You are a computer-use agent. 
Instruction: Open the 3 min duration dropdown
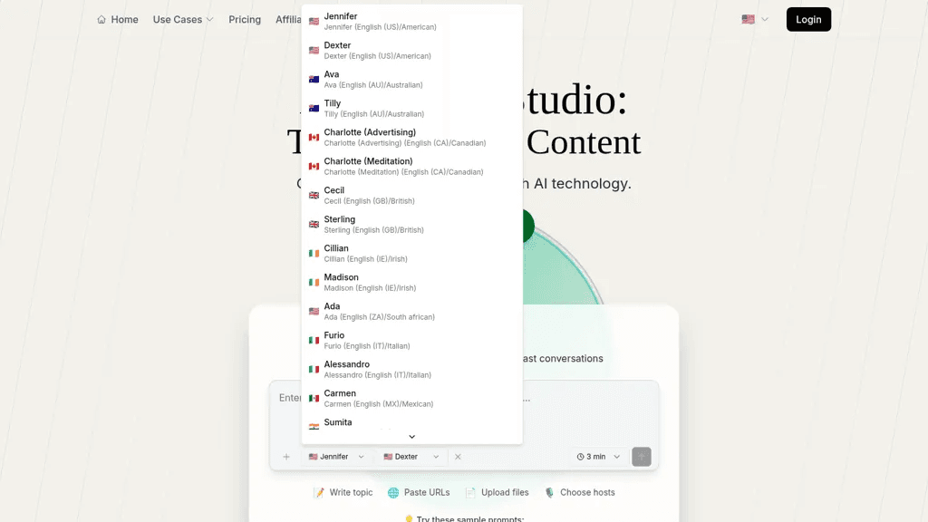click(x=598, y=457)
